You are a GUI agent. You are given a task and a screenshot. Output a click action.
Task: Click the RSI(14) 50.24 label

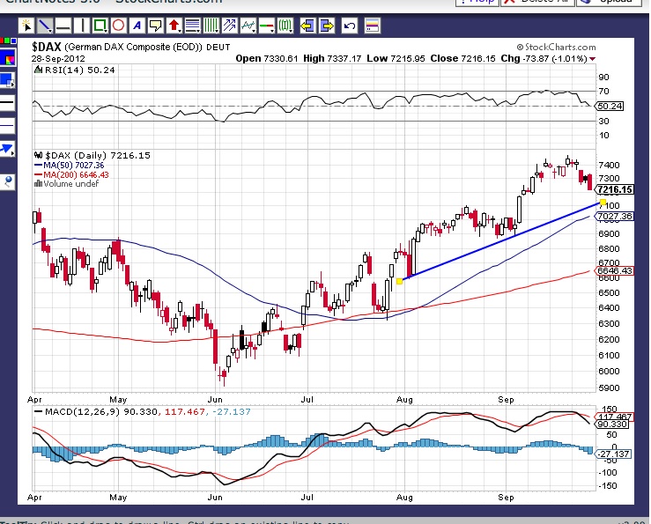point(75,70)
